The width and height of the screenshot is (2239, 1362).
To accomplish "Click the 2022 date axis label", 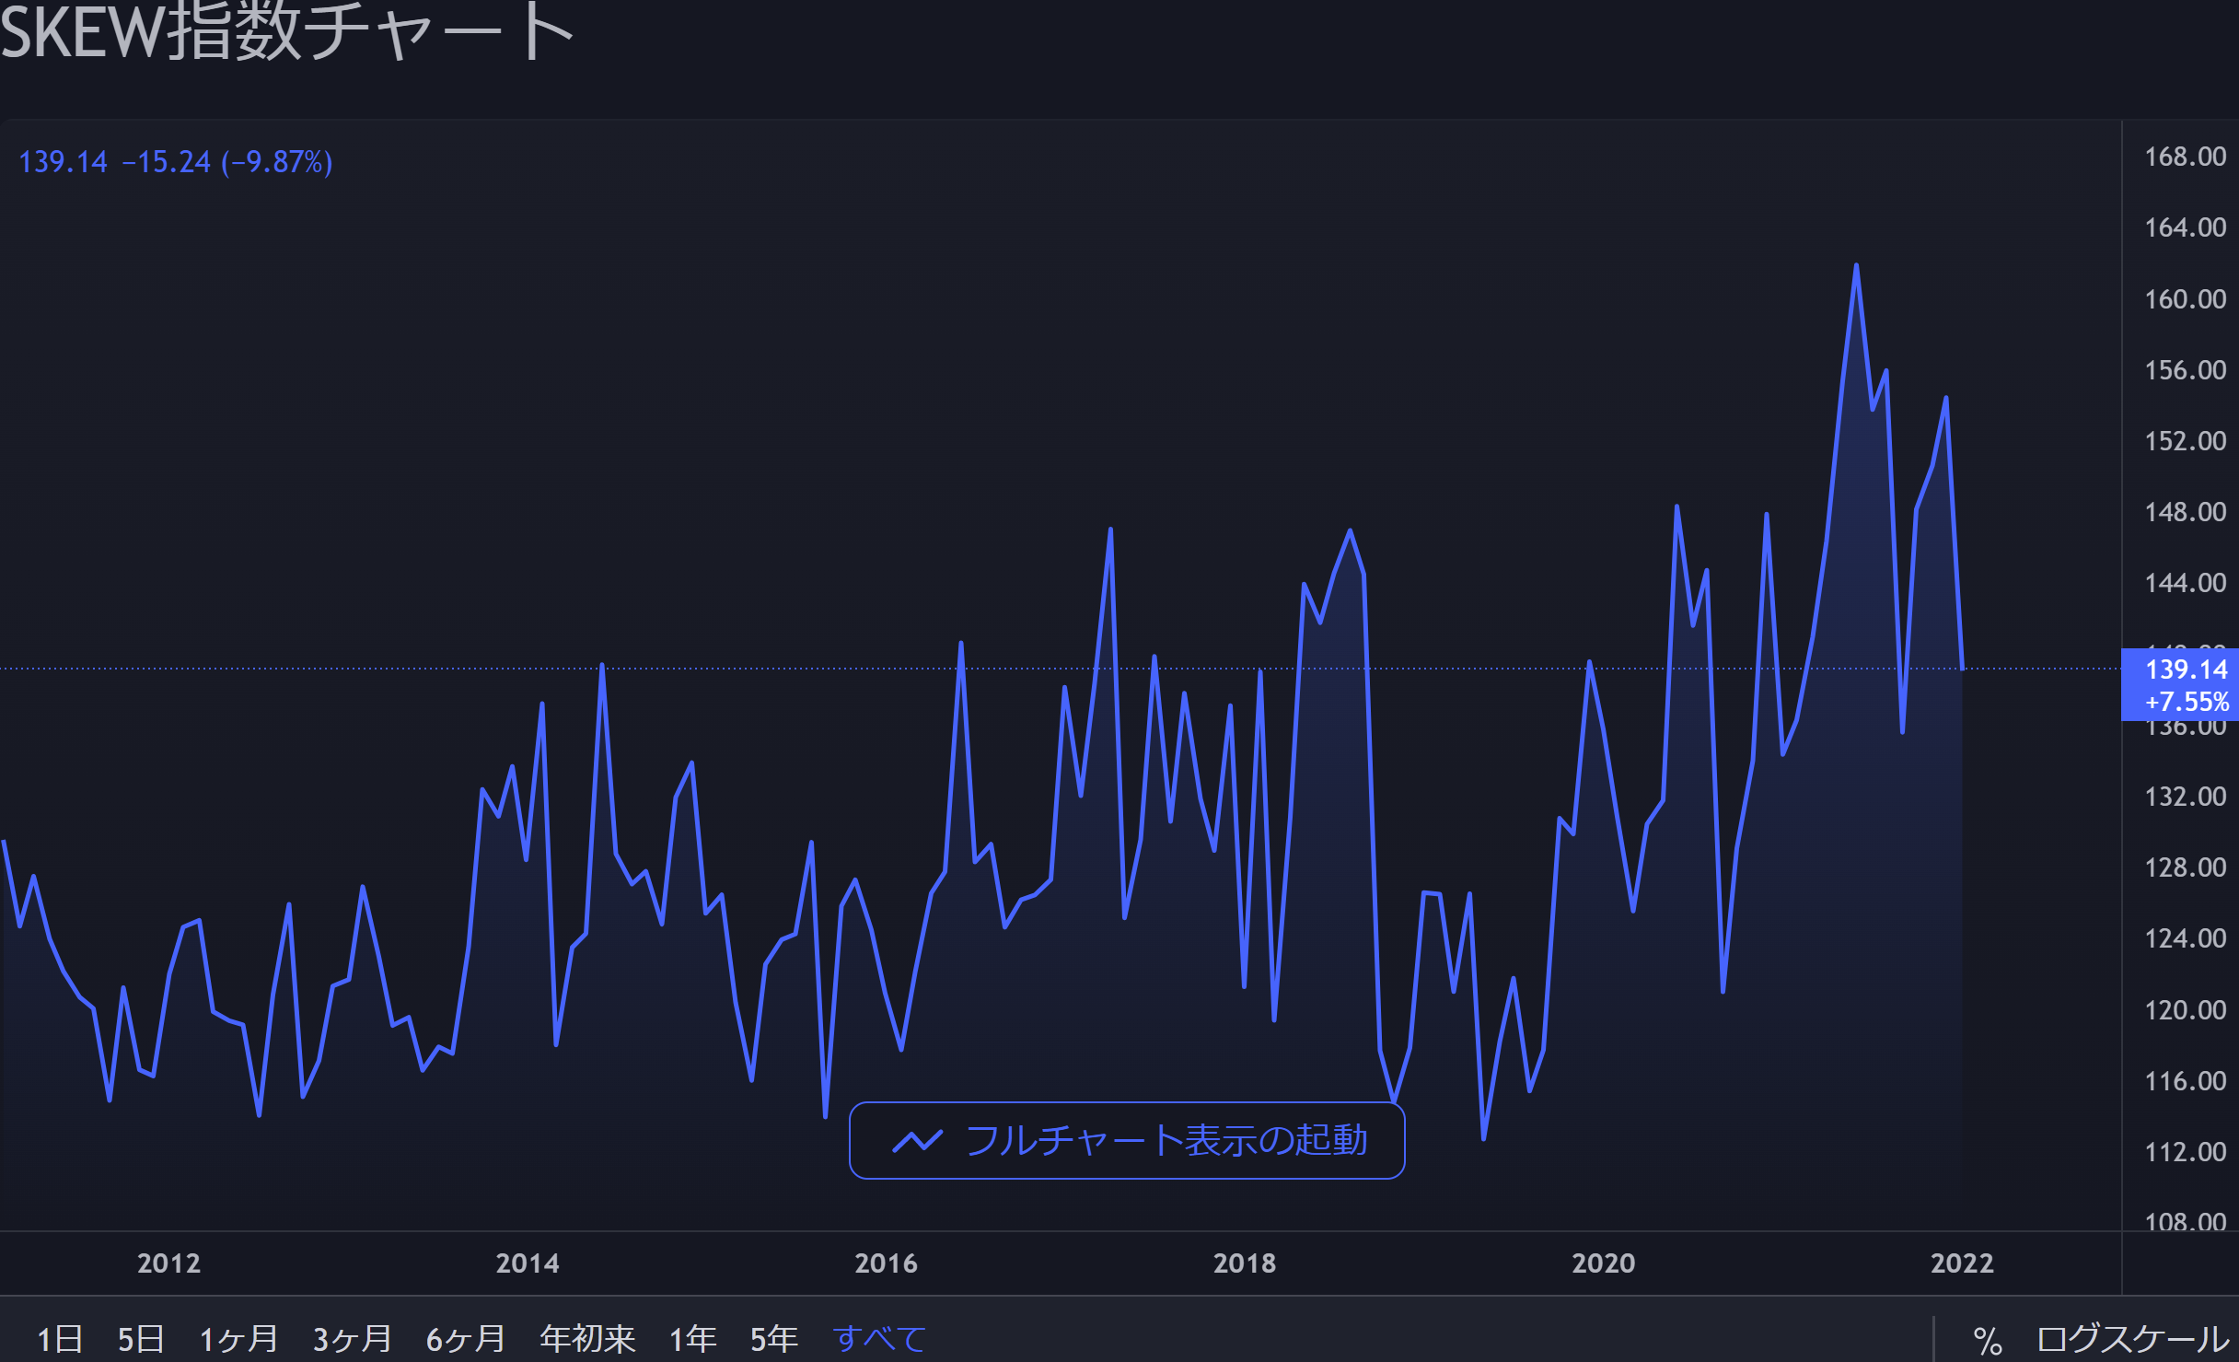I will 1962,1263.
